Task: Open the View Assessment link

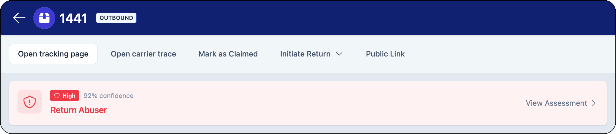Action: click(556, 103)
